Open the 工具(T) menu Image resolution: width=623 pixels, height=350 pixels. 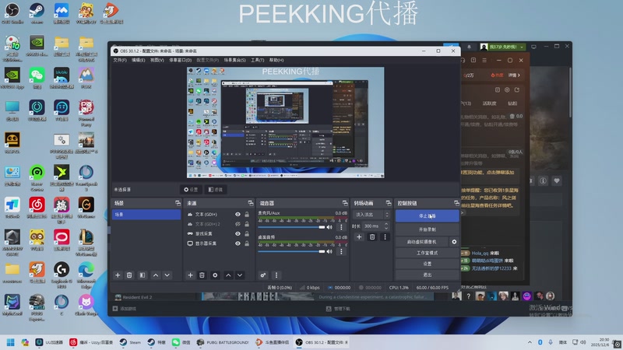point(258,60)
